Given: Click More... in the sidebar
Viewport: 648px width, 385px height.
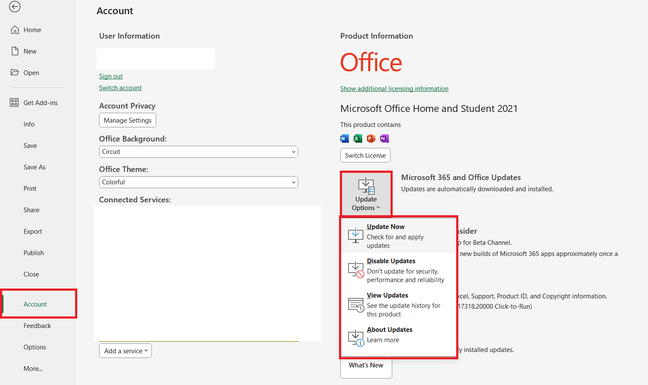Looking at the screenshot, I should (x=33, y=368).
